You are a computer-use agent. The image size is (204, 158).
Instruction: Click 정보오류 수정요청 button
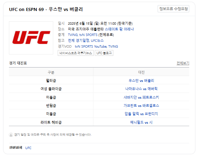click(173, 9)
